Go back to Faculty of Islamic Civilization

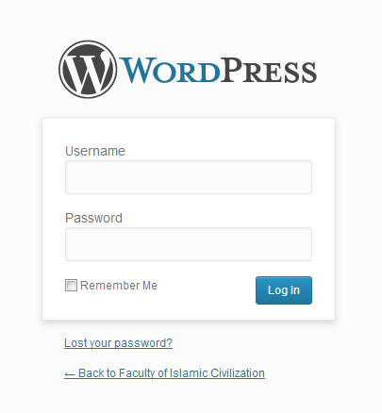[164, 373]
